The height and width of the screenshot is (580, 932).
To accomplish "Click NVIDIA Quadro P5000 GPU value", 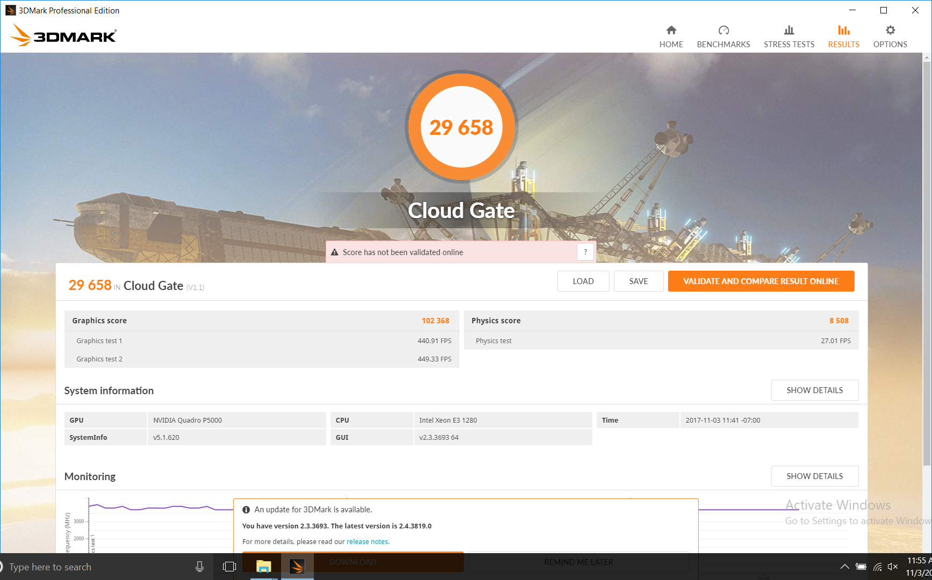I will click(188, 420).
